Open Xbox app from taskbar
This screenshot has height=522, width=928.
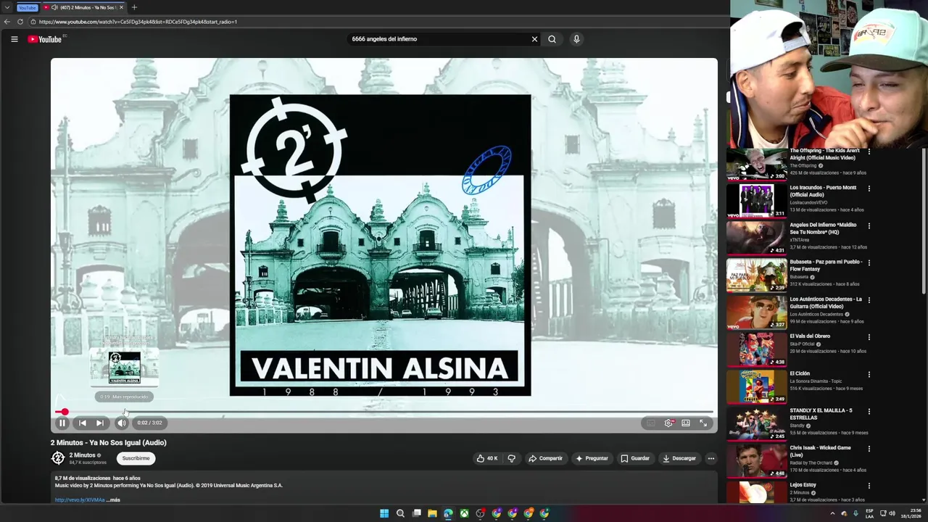coord(464,513)
